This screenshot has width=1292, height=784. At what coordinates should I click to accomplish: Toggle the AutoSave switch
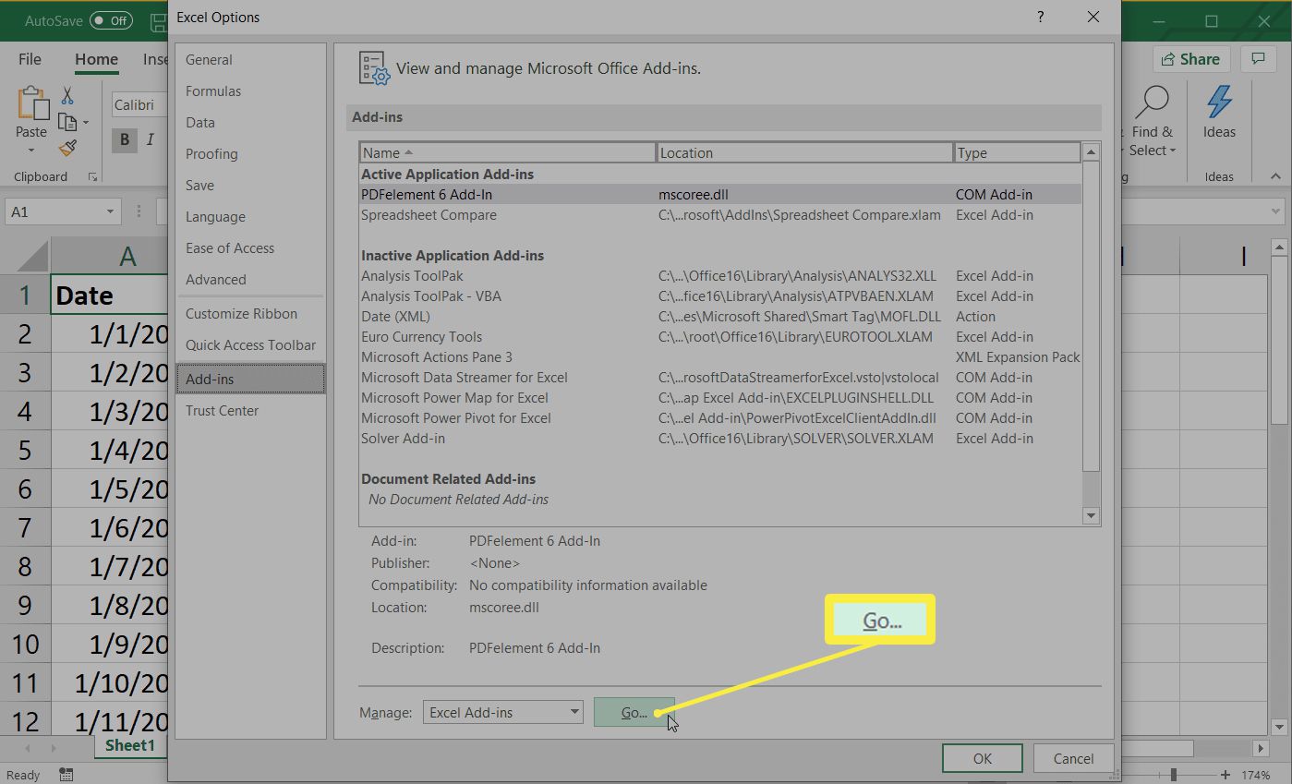[x=111, y=19]
